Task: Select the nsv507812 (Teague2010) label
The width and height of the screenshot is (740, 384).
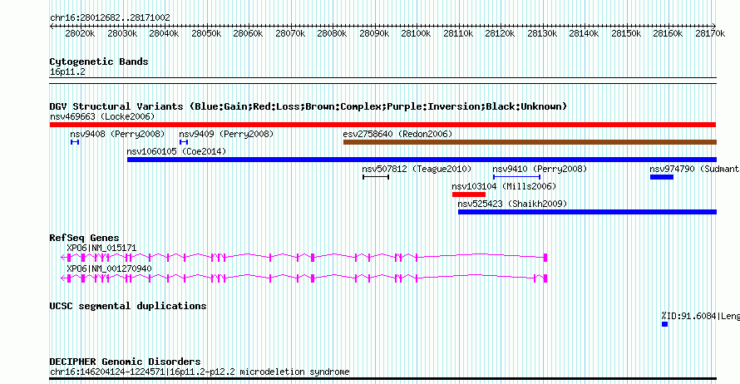Action: click(417, 169)
